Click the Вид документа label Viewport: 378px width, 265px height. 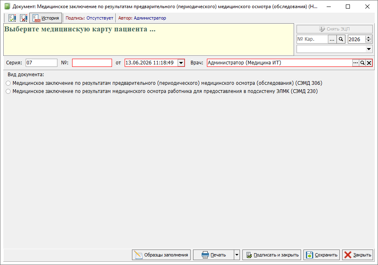pos(26,75)
